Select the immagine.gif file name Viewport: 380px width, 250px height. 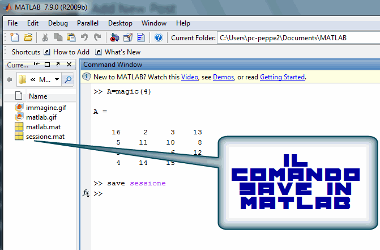pos(46,107)
